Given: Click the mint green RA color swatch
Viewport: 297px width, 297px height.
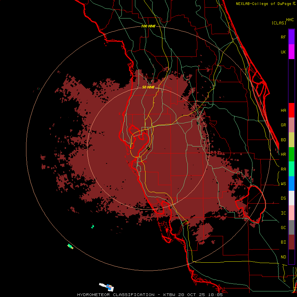Looking at the screenshot, I should pos(291,169).
